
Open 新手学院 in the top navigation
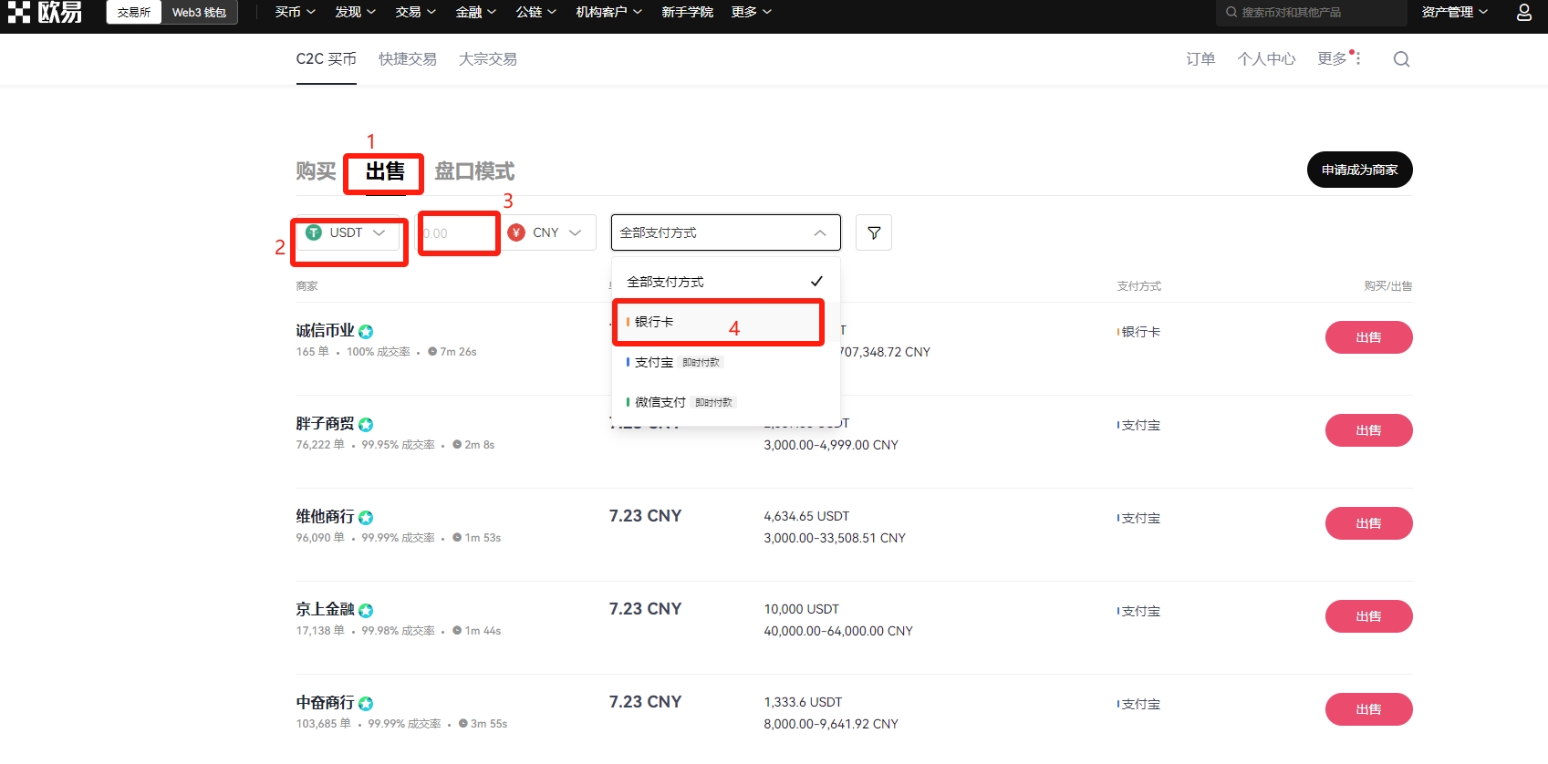tap(687, 12)
